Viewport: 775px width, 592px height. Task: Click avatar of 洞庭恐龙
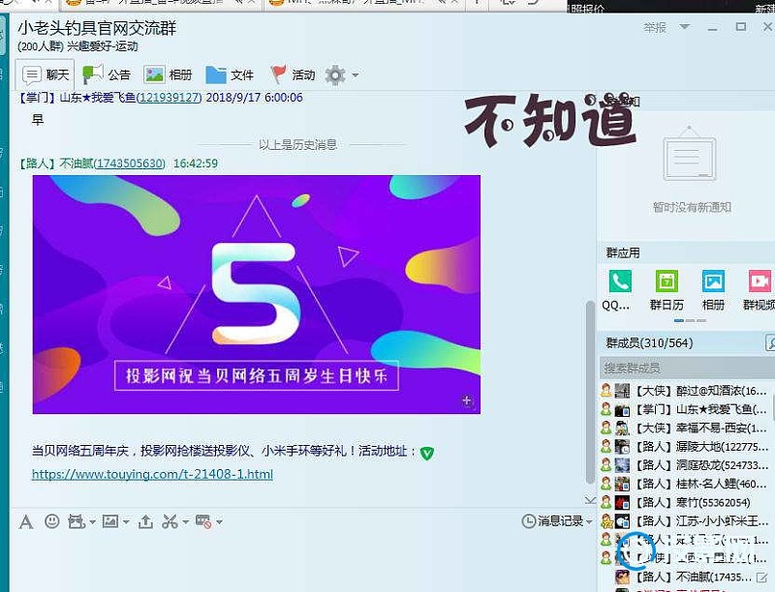click(x=622, y=465)
